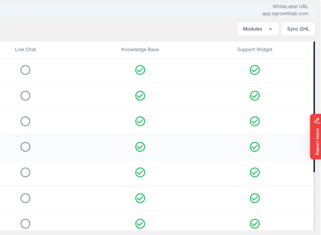
Task: Disable Support Widget in the sixth row
Action: (x=255, y=198)
